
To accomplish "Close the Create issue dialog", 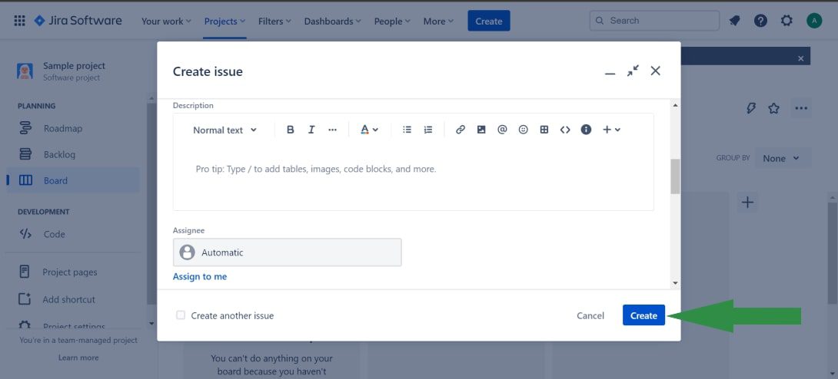I will coord(656,71).
